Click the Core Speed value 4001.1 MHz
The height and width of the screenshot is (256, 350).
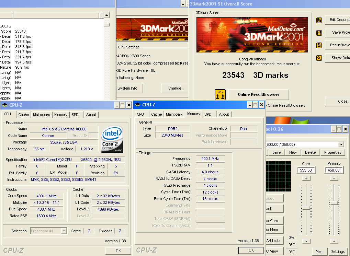[46, 196]
